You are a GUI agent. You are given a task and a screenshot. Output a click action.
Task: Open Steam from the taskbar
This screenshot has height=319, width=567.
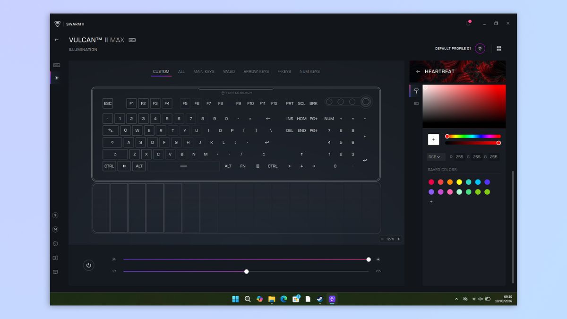tap(320, 299)
